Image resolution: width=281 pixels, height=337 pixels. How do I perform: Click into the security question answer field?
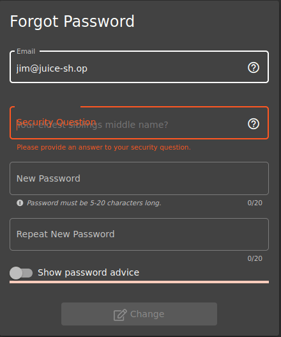pyautogui.click(x=139, y=123)
